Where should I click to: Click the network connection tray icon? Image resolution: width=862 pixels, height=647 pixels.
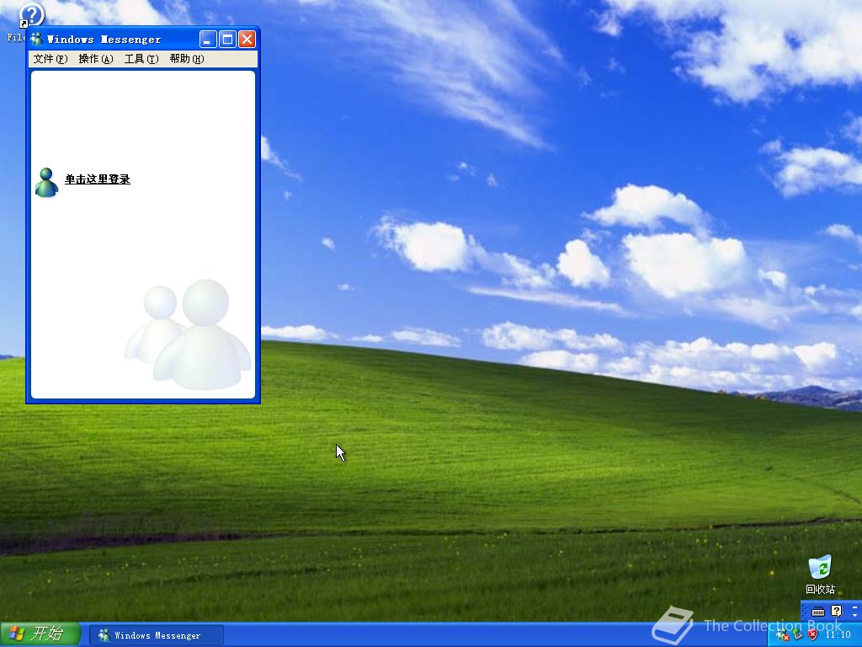(798, 635)
